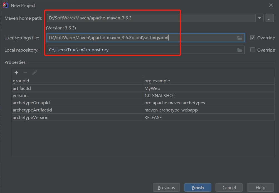The height and width of the screenshot is (193, 279).
Task: Enable Override for local repository
Action: tap(253, 50)
